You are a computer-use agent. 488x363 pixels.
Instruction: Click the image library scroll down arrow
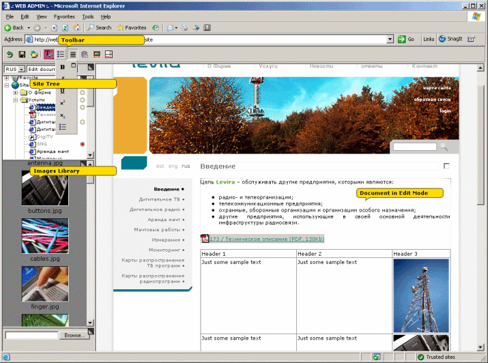tap(90, 323)
